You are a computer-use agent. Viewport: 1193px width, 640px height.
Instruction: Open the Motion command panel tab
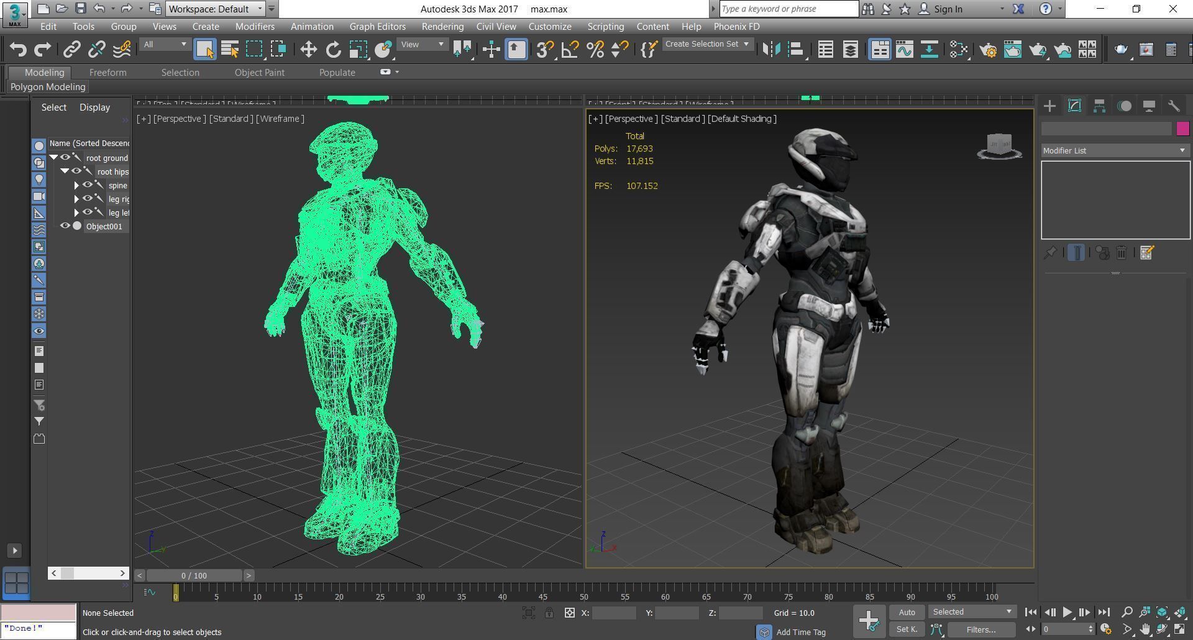1124,106
